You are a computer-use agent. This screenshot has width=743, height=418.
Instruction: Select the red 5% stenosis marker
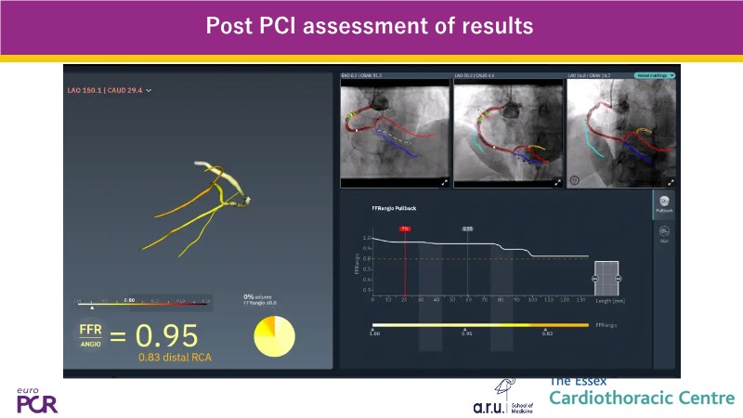coord(404,228)
